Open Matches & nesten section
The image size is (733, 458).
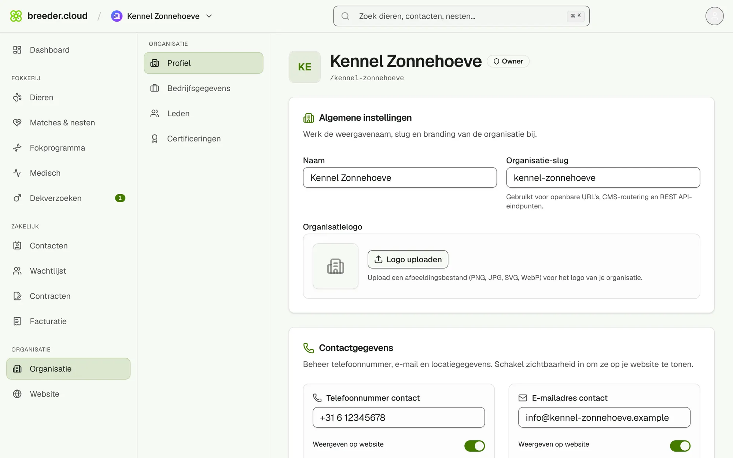(x=69, y=123)
